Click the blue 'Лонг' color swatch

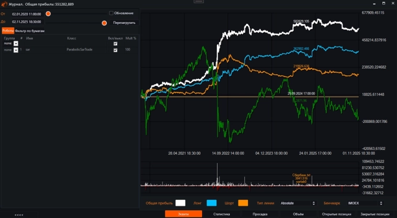point(212,203)
